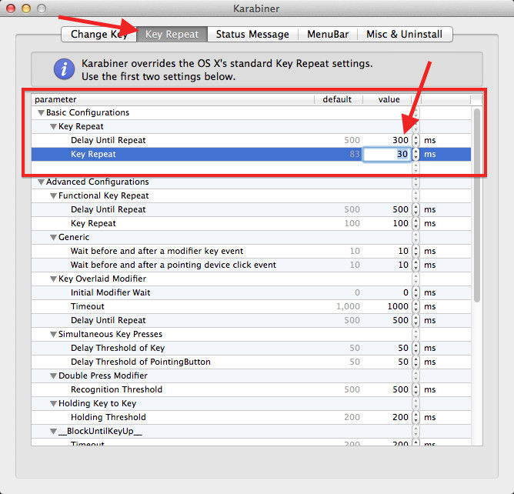Viewport: 514px width, 494px height.
Task: Adjust stepper for Functional Delay Until Repeat
Action: pos(416,209)
